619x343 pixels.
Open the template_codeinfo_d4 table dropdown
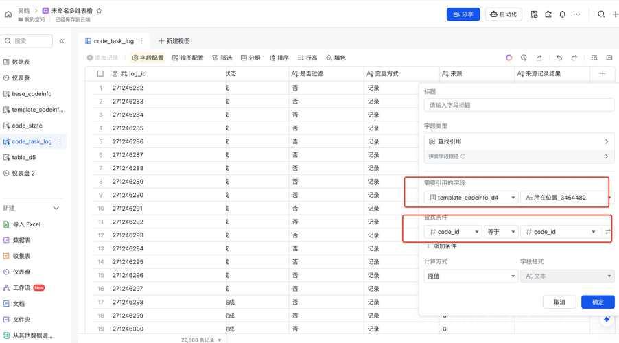click(471, 198)
